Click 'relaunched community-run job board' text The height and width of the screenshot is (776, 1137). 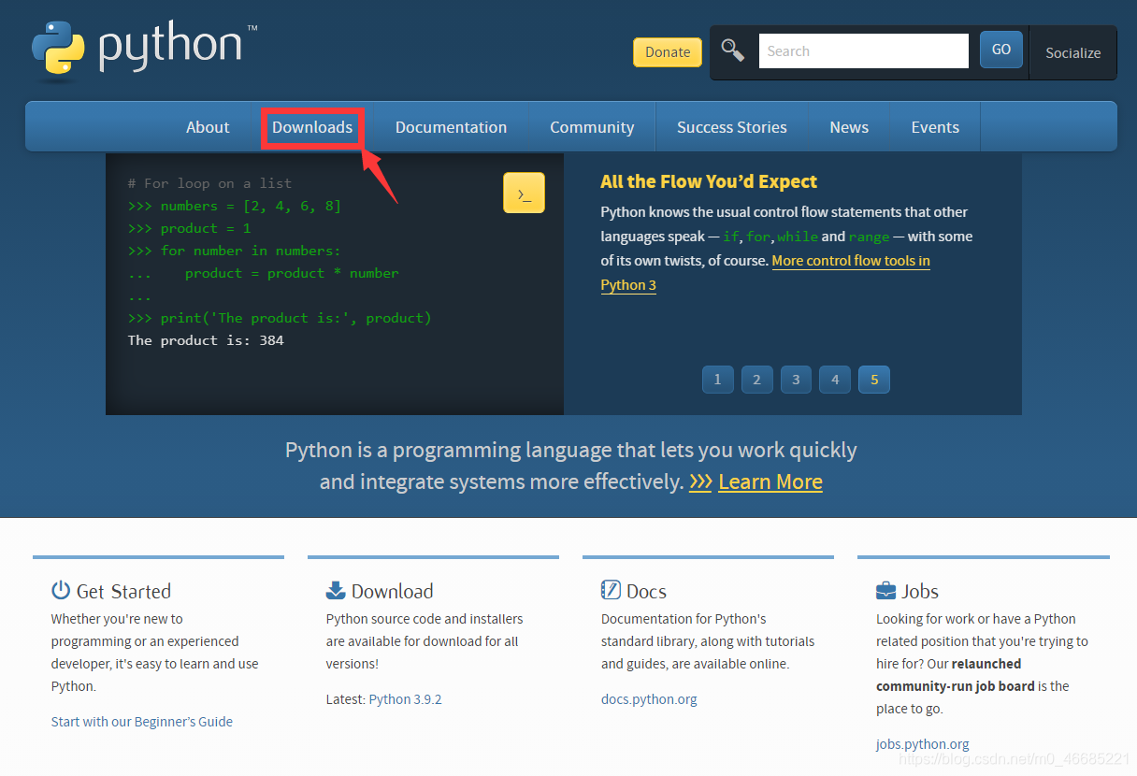pyautogui.click(x=956, y=675)
